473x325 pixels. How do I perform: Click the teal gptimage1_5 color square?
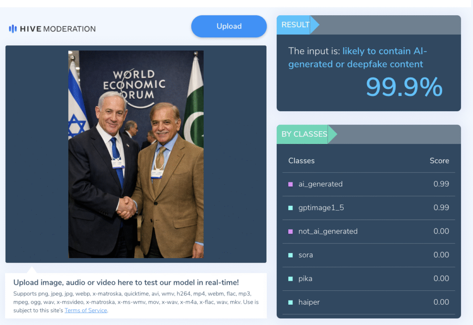[291, 208]
